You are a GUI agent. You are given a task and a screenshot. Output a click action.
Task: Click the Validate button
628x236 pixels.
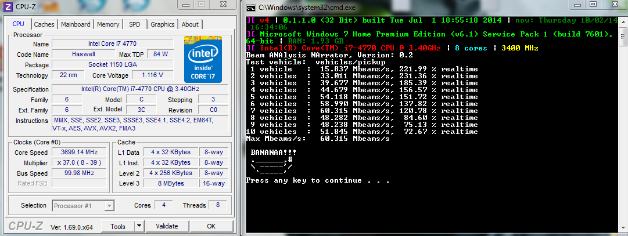click(x=167, y=226)
